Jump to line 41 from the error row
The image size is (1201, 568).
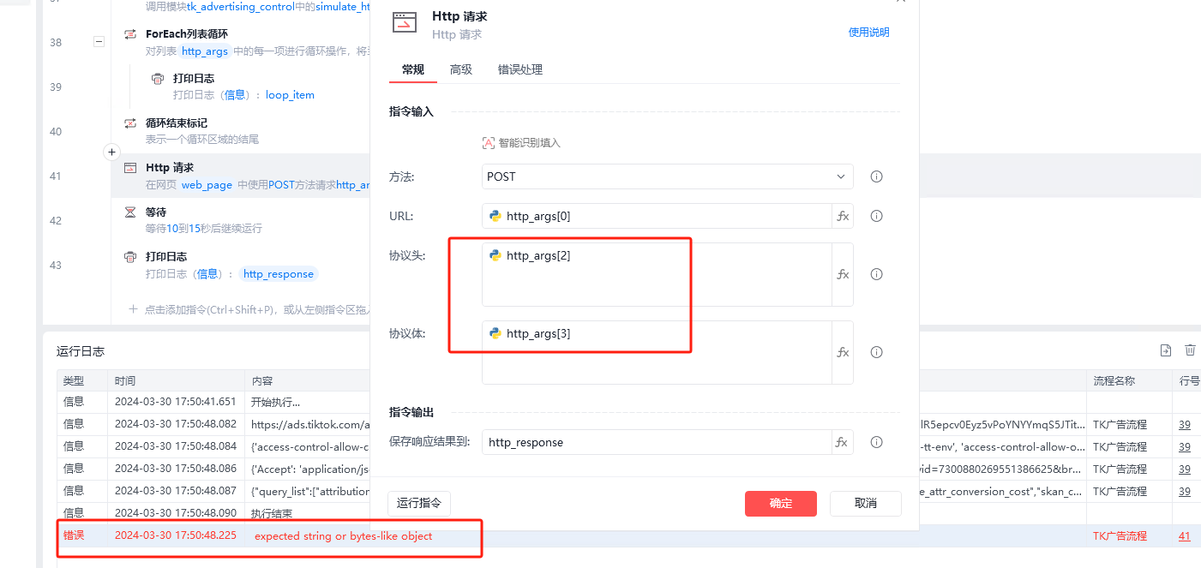tap(1184, 536)
